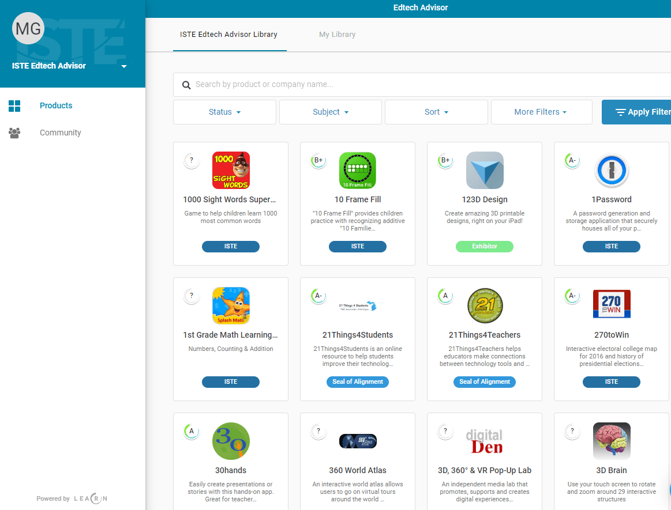Open the 1Password app icon
671x510 pixels.
(x=612, y=170)
